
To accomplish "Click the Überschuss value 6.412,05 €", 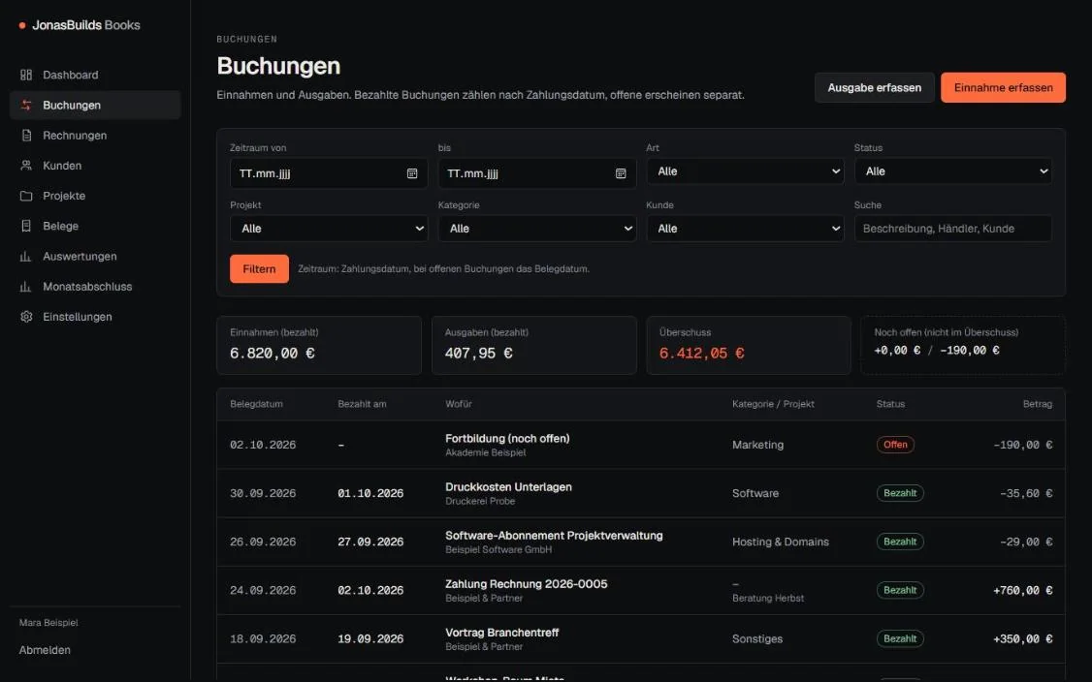I will pos(701,353).
